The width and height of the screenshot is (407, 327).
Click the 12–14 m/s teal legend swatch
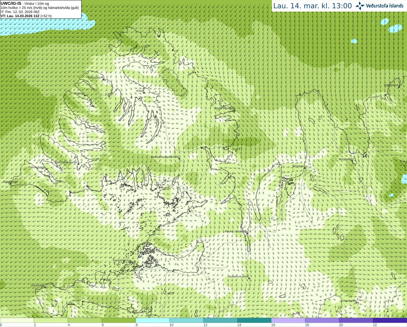click(x=220, y=320)
